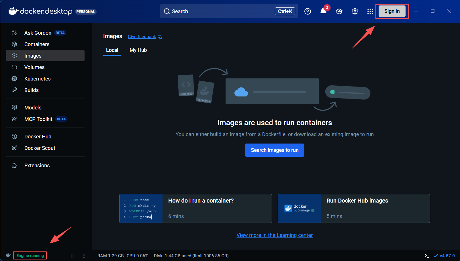
Task: Open Run Docker Hub images card
Action: [354, 208]
